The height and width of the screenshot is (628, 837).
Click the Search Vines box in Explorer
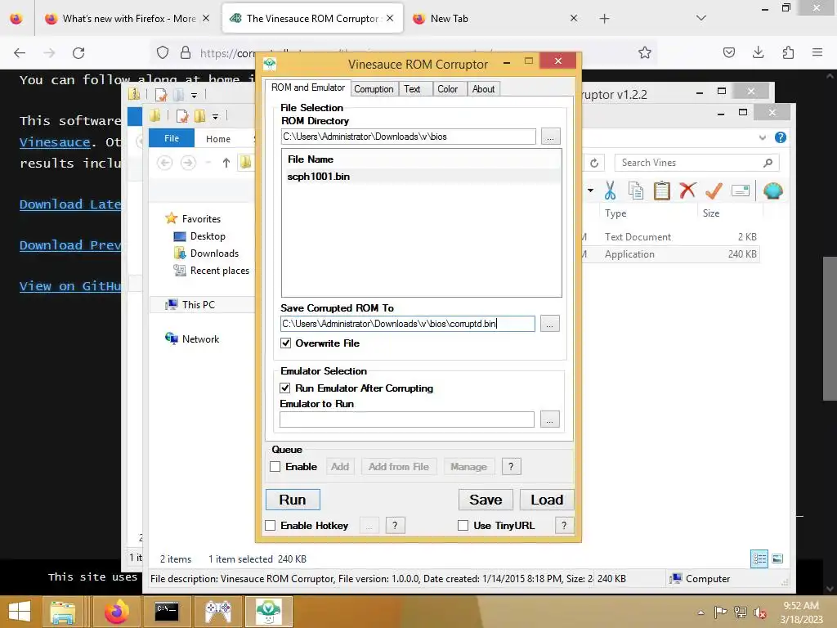click(x=696, y=163)
